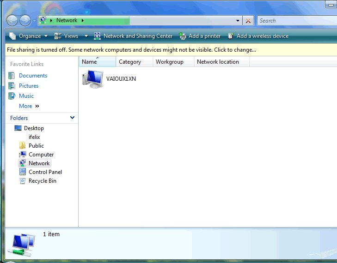Click the Back navigation arrow
The width and height of the screenshot is (337, 263).
(x=12, y=20)
